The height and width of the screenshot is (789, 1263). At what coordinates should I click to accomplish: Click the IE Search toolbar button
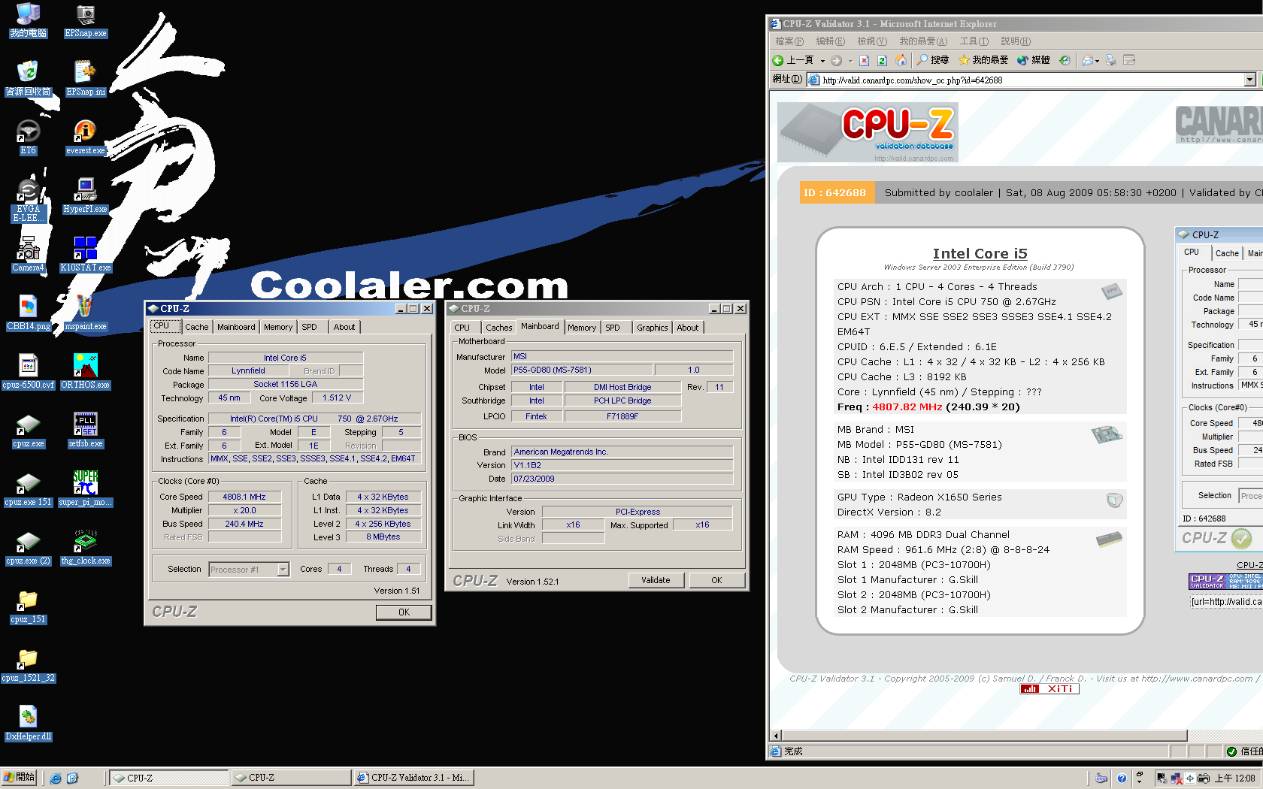tap(933, 60)
